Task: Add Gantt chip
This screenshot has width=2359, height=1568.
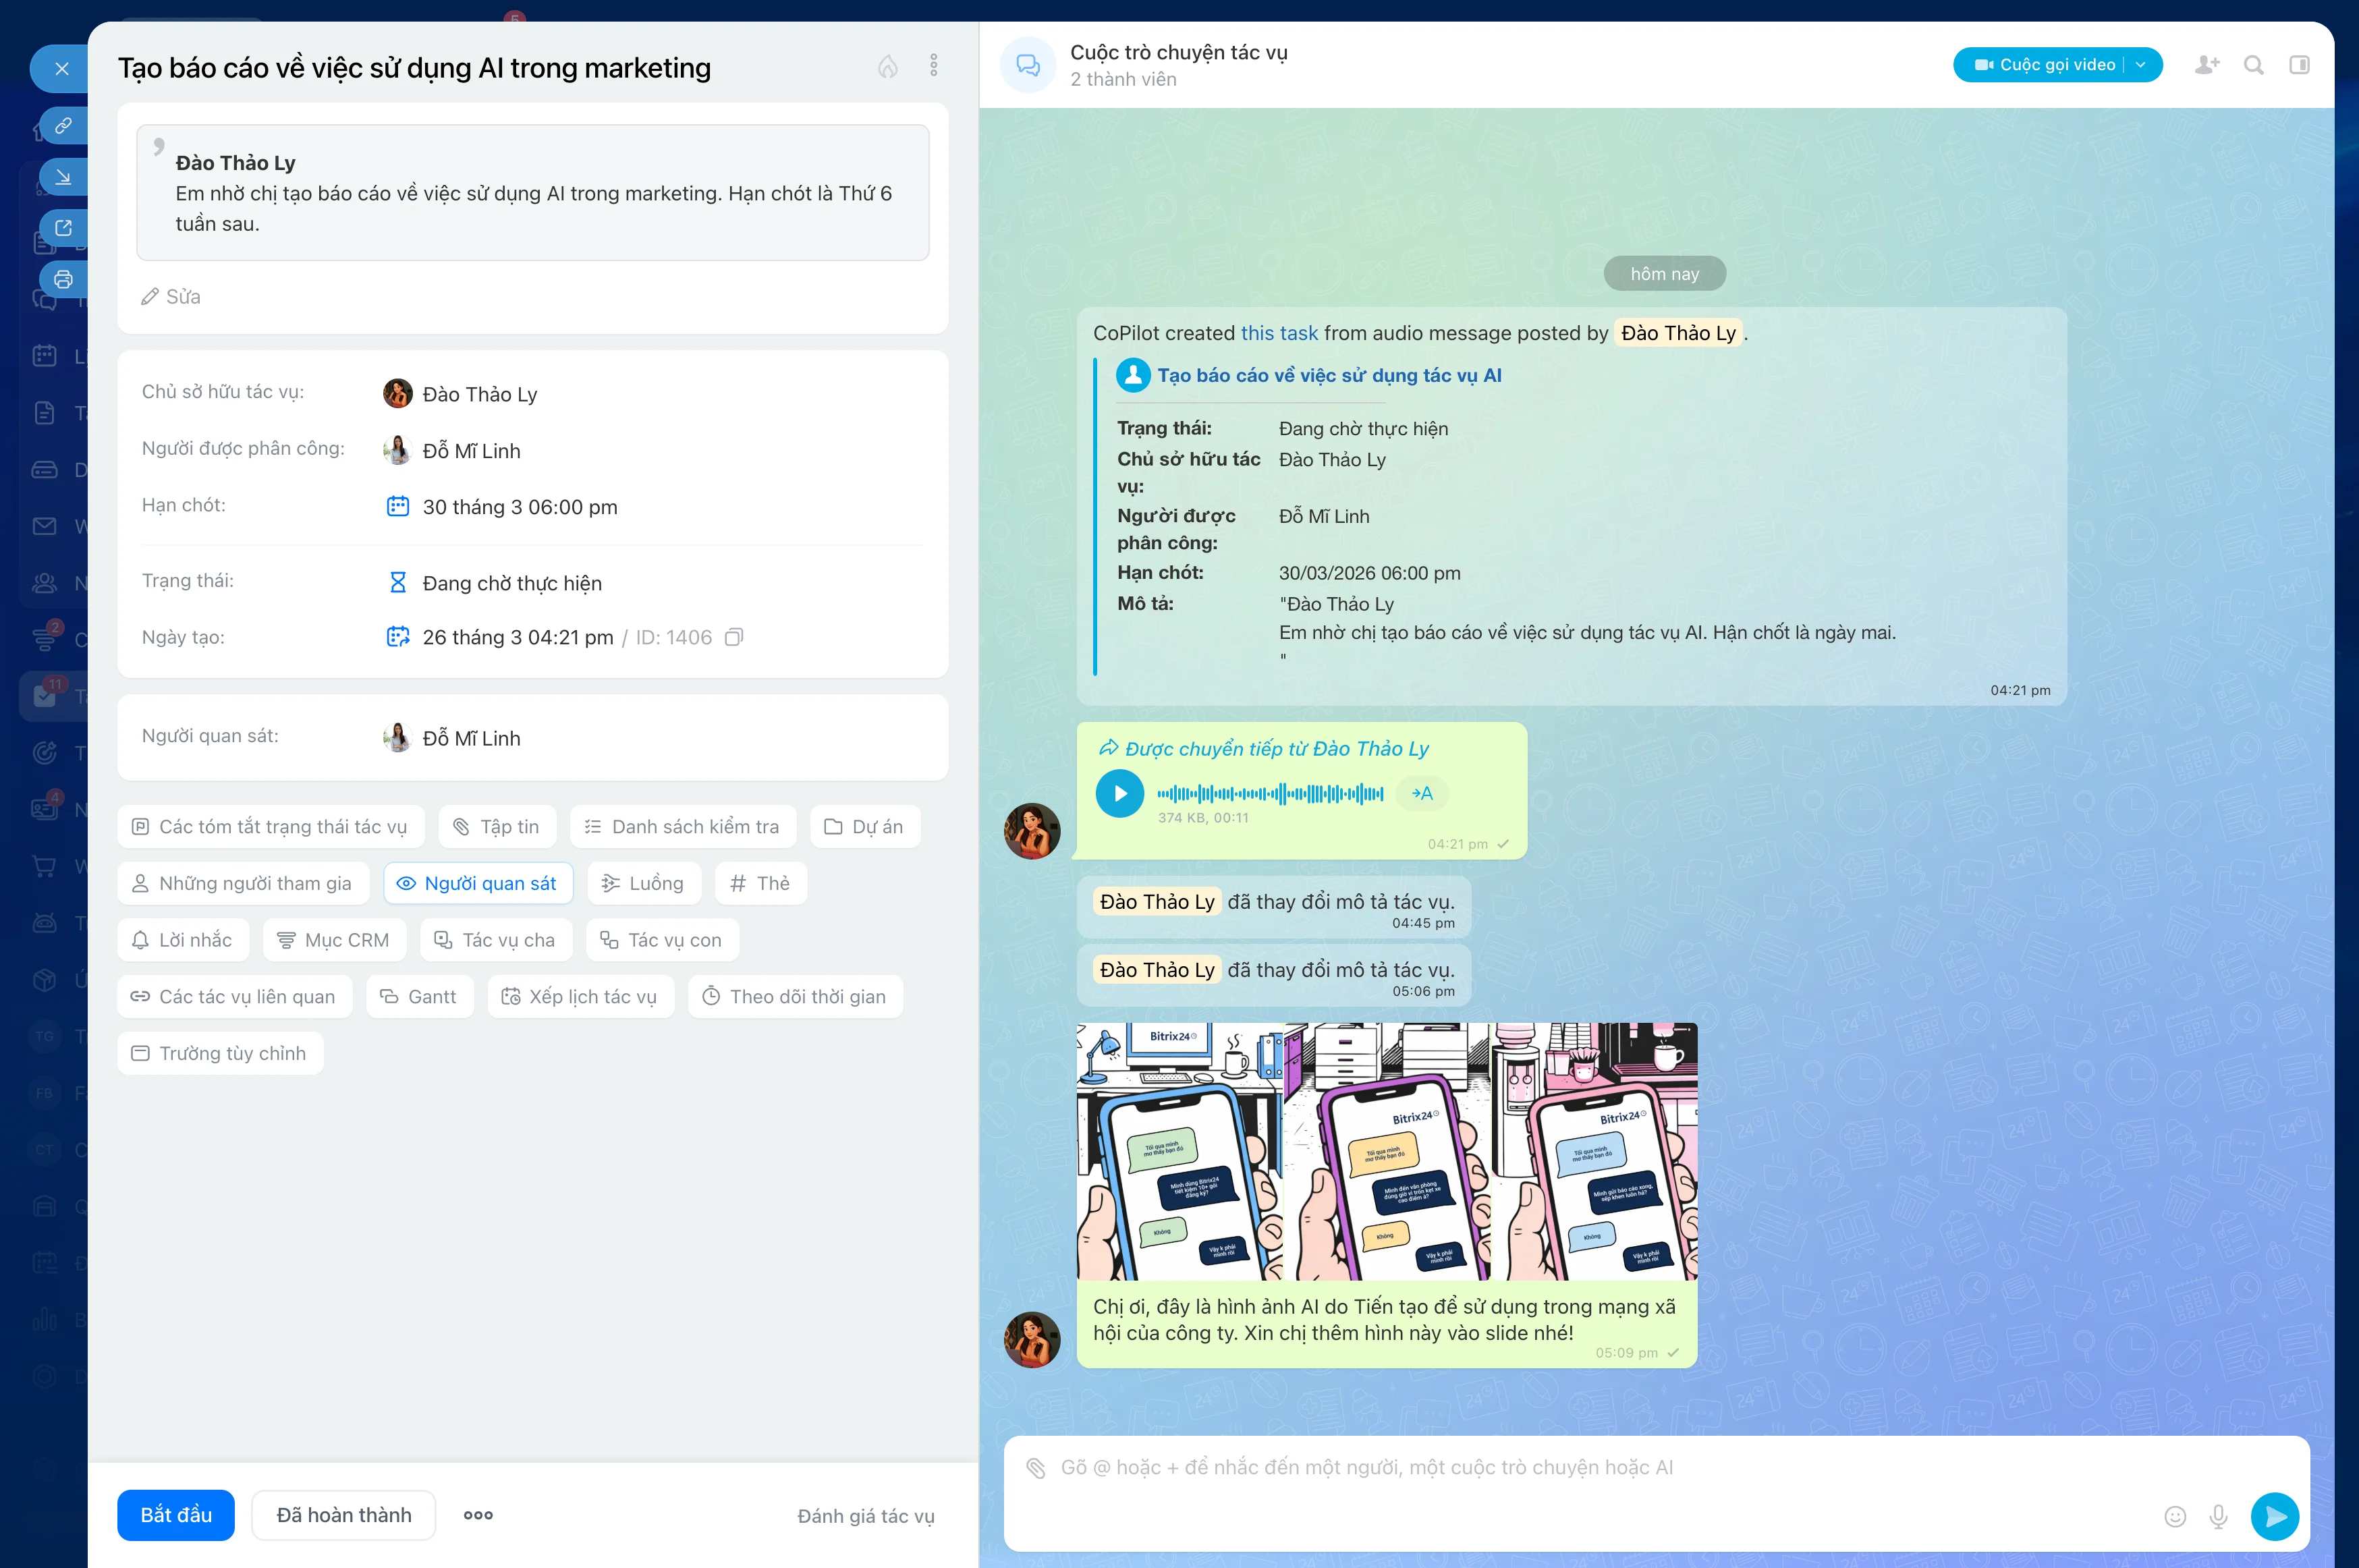Action: pos(420,998)
